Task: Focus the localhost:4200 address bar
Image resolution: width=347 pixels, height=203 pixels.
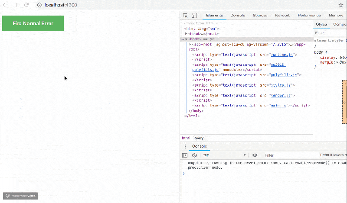Action: [x=61, y=5]
